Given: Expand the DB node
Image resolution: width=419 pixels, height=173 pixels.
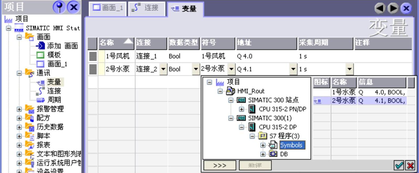Looking at the screenshot, I should pos(263,154).
